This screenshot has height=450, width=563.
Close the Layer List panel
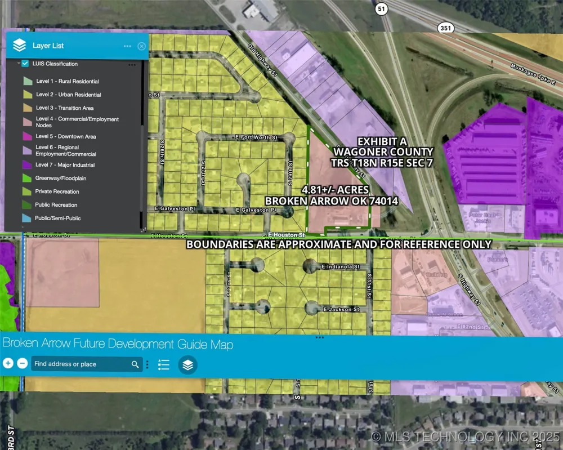[141, 46]
